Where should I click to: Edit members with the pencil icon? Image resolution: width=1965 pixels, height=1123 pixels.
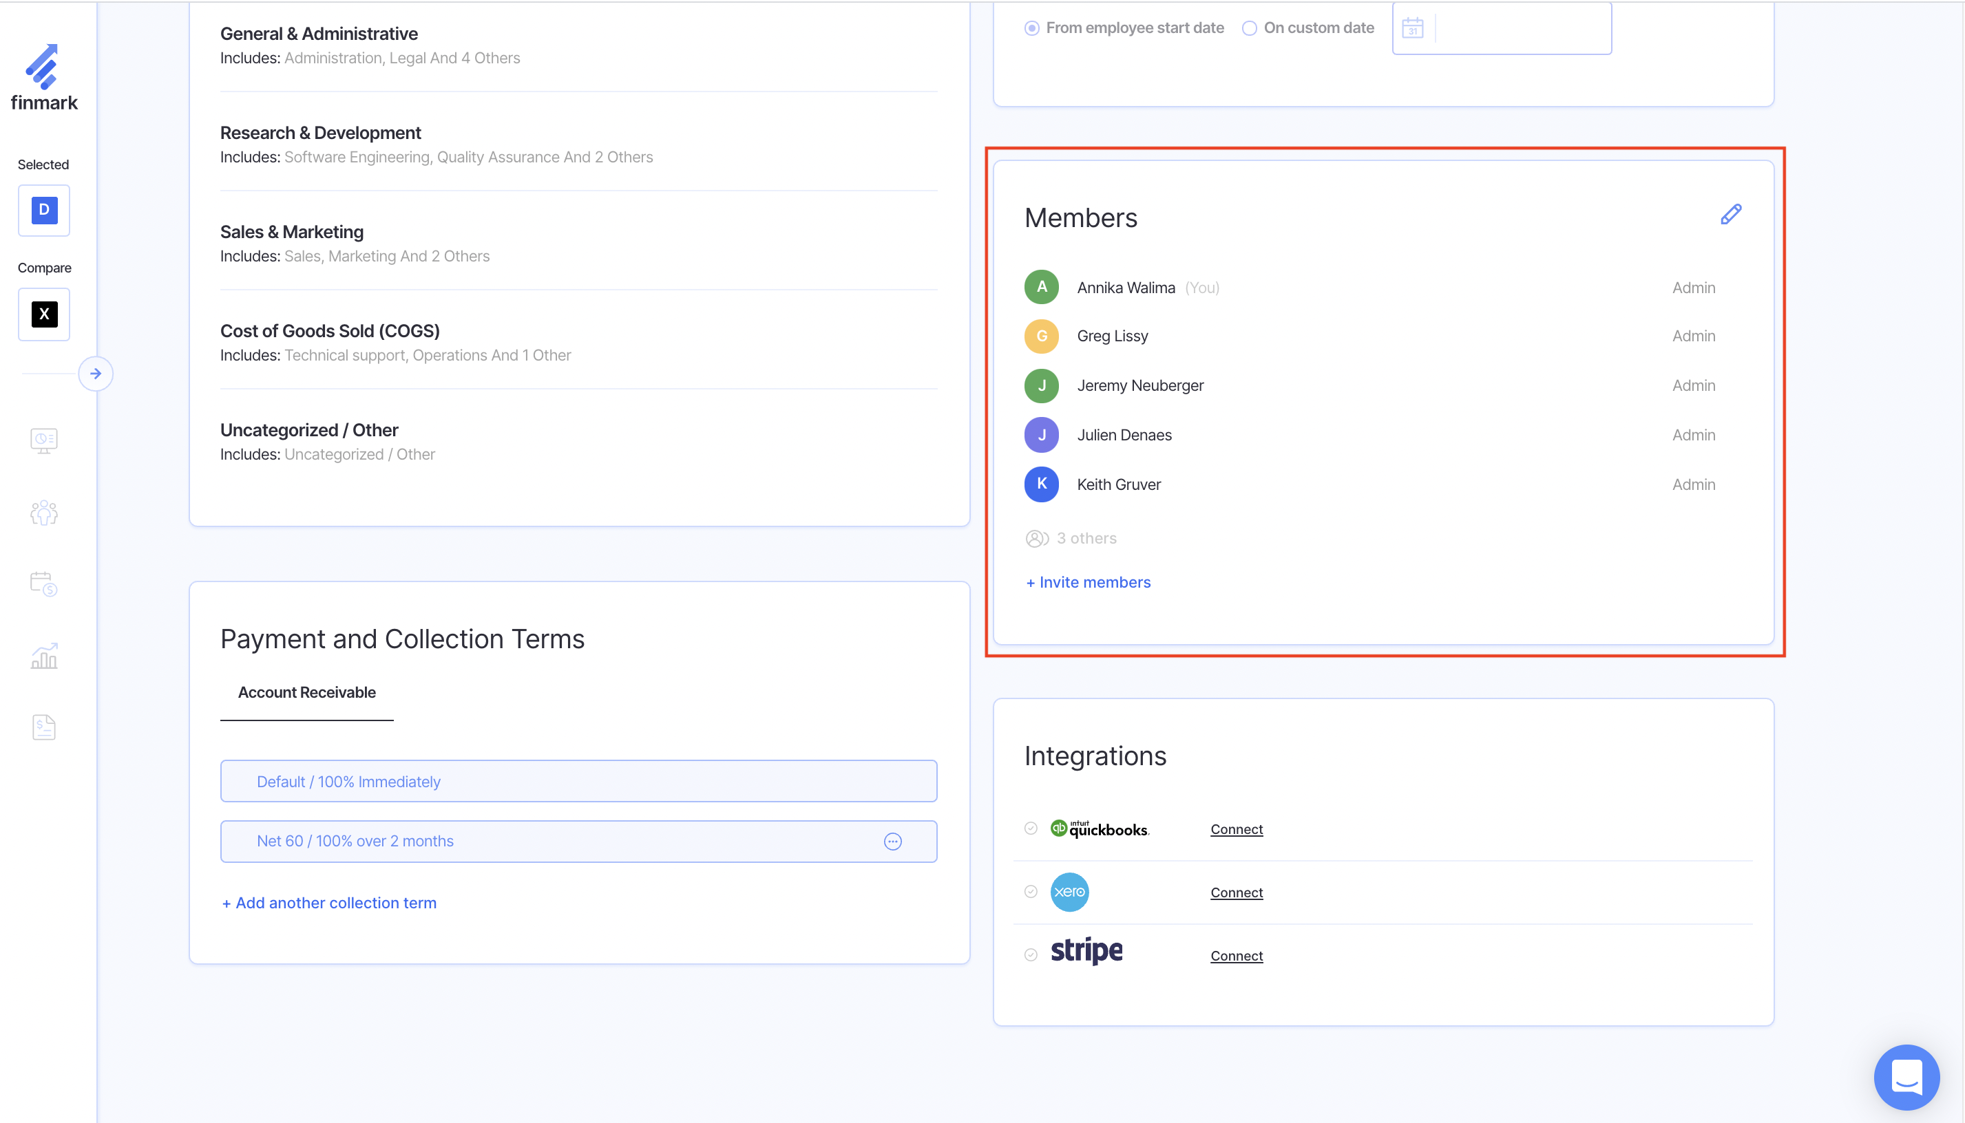pos(1730,215)
